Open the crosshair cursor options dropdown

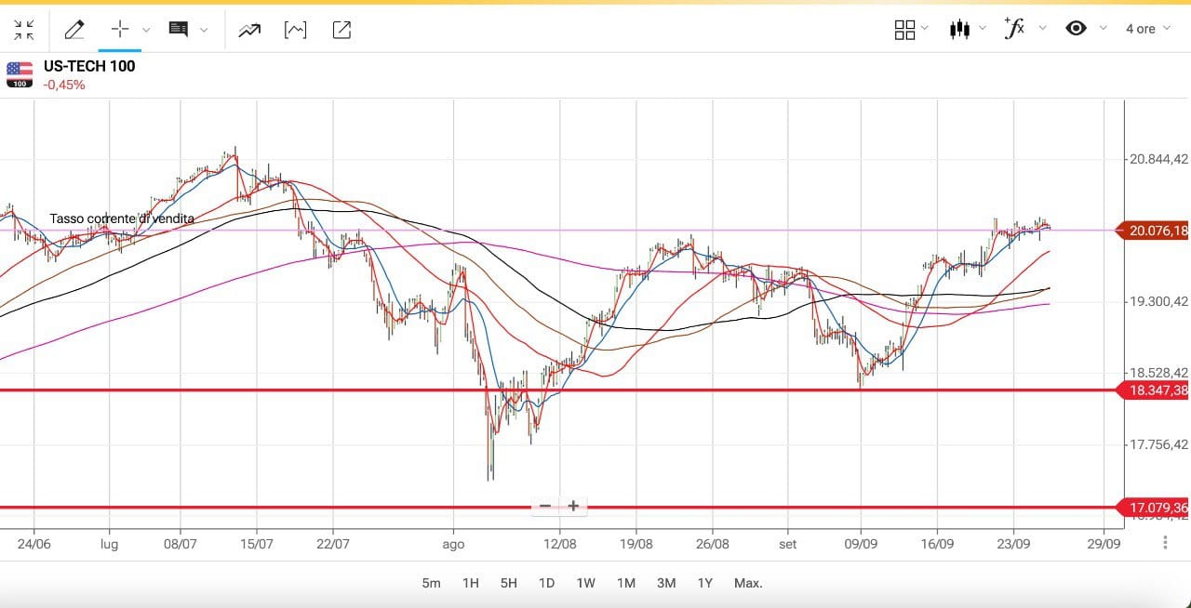[146, 30]
